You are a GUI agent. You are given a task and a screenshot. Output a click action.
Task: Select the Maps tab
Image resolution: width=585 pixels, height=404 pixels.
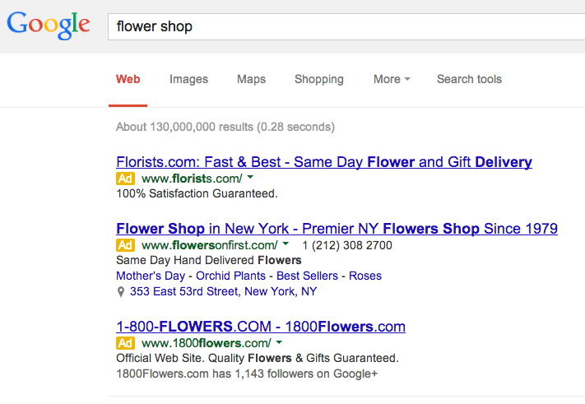251,80
